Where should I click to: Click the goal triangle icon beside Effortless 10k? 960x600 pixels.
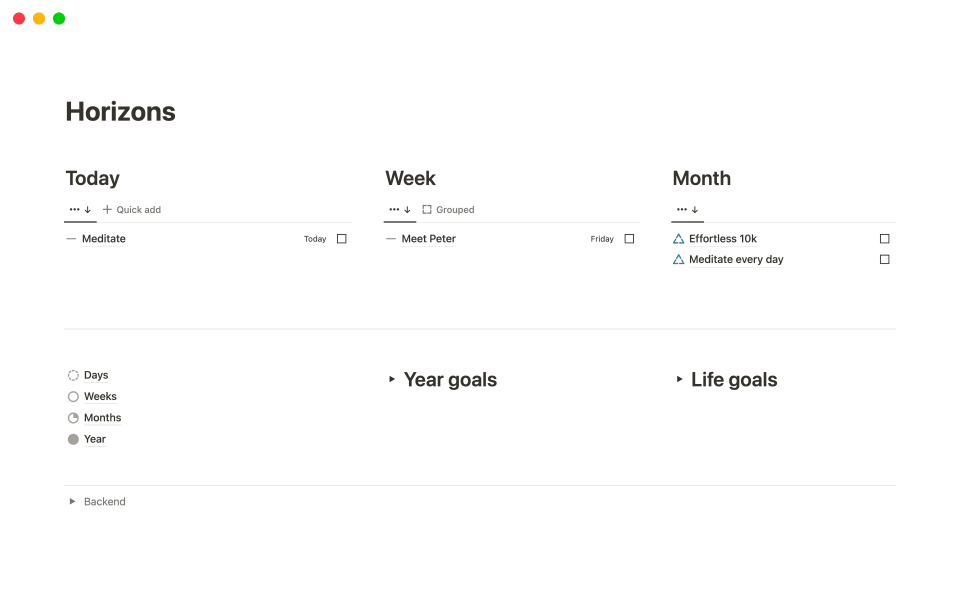click(x=678, y=238)
